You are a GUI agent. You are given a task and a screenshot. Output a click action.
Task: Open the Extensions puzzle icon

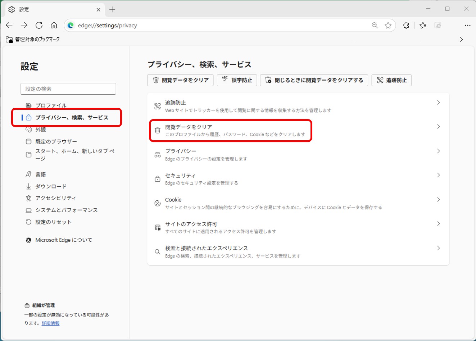[406, 25]
